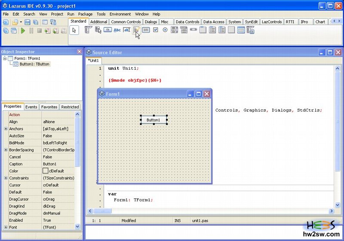Open the Restricted tab in Object Inspector
Image resolution: width=344 pixels, height=241 pixels.
tap(70, 107)
